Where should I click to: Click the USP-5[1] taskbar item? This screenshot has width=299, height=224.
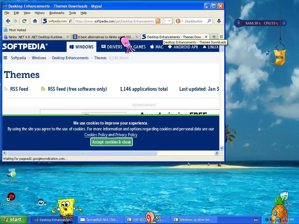147,220
